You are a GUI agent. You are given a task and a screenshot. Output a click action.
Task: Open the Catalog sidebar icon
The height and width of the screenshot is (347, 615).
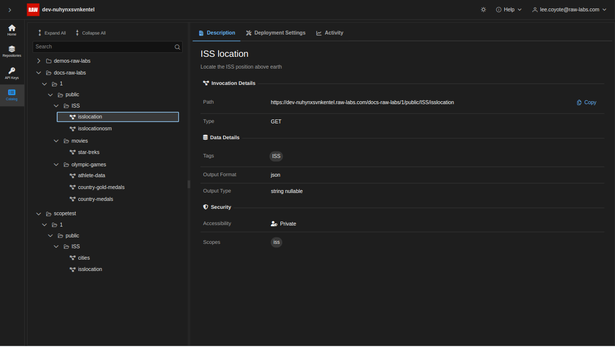12,95
